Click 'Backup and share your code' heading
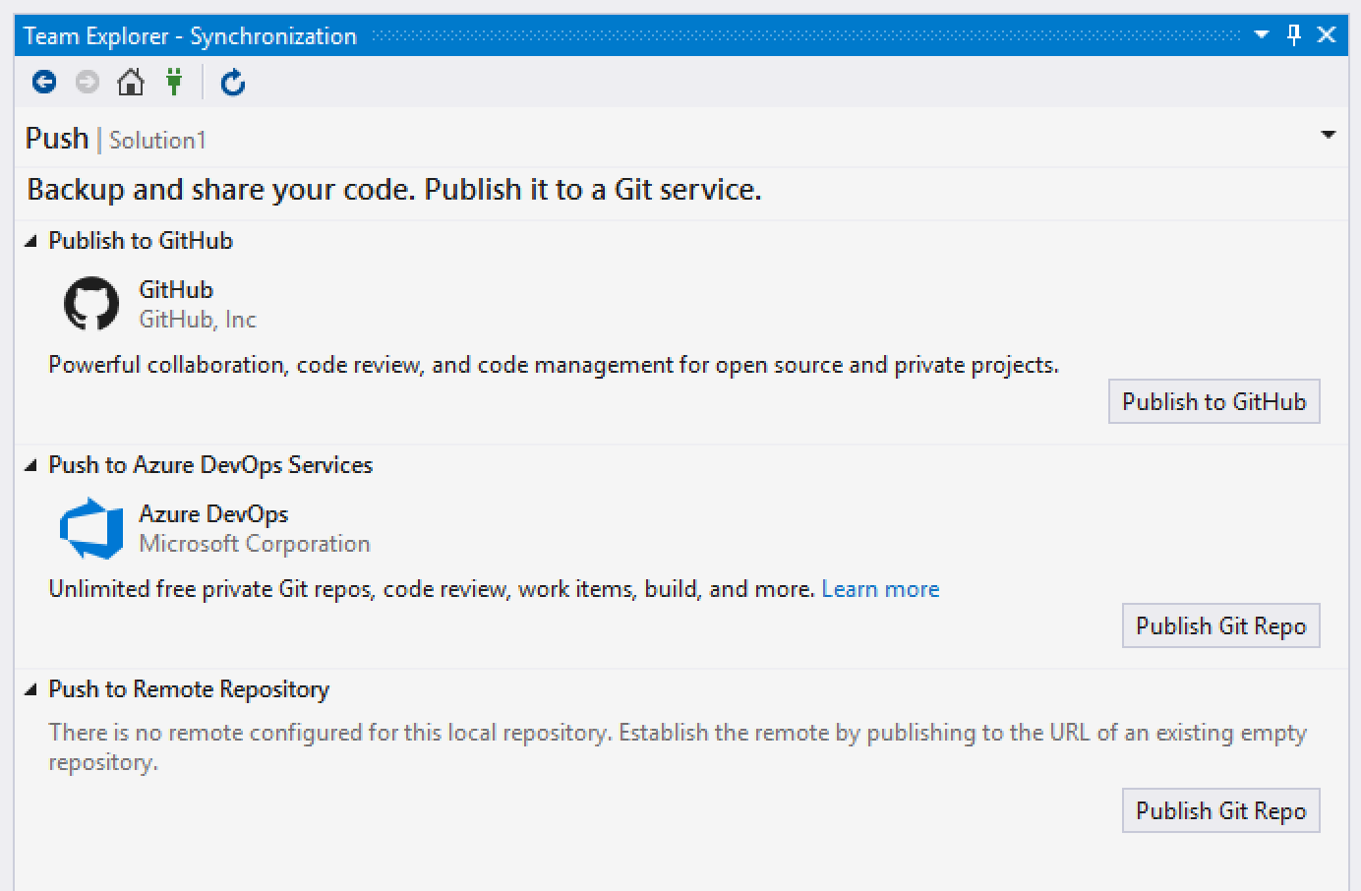Image resolution: width=1361 pixels, height=891 pixels. click(x=394, y=190)
